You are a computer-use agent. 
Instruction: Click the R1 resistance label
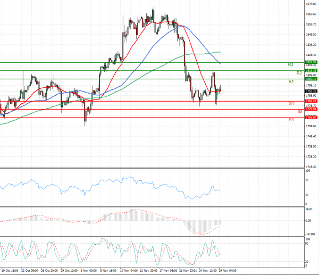coord(291,81)
